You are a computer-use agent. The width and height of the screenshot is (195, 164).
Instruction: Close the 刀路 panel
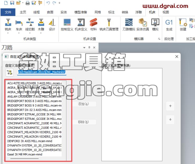pyautogui.click(x=94, y=47)
